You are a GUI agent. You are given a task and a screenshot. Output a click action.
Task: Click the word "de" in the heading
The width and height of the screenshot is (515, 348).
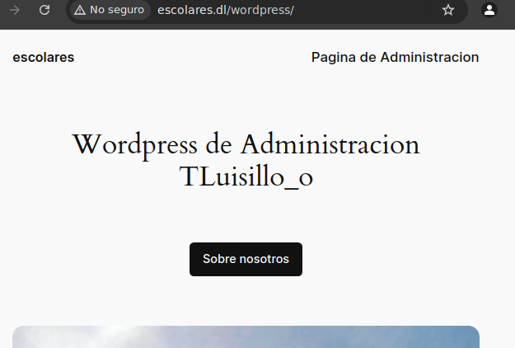(218, 145)
